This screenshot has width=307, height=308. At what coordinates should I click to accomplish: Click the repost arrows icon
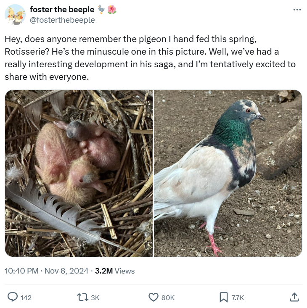(82, 297)
